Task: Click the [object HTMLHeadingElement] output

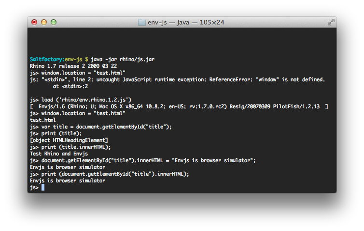Action: click(69, 141)
